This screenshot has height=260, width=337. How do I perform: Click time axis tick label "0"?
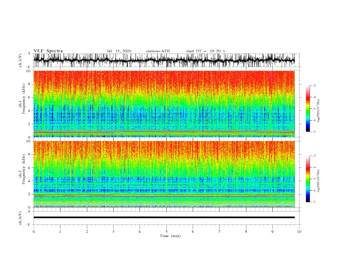[34, 232]
